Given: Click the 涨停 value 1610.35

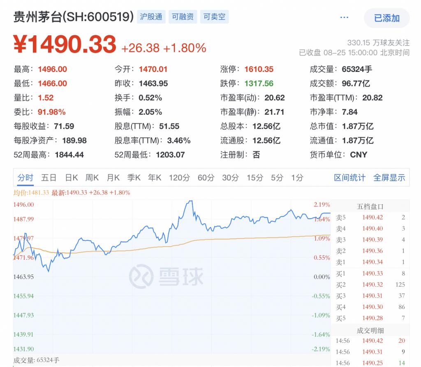Looking at the screenshot, I should pos(259,69).
